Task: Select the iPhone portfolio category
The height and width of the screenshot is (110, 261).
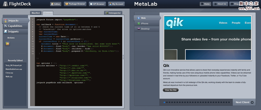Action: click(x=147, y=23)
